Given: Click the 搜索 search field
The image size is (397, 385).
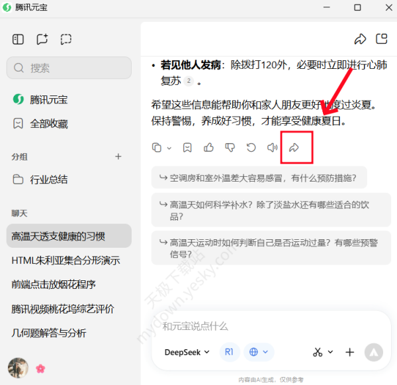Looking at the screenshot, I should click(x=69, y=68).
